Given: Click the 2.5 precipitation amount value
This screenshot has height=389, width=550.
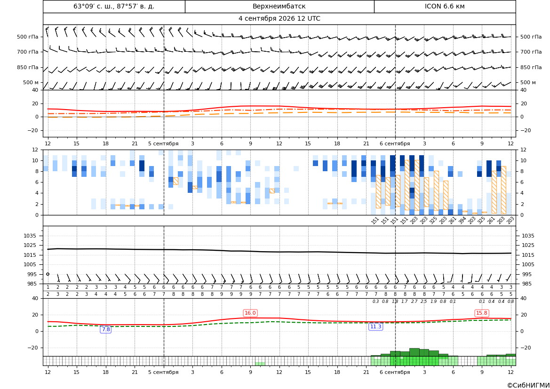Looking at the screenshot, I should point(424,302).
